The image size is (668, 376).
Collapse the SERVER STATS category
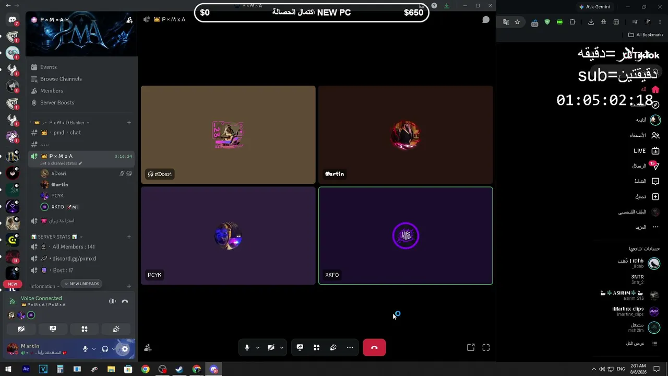coord(57,237)
